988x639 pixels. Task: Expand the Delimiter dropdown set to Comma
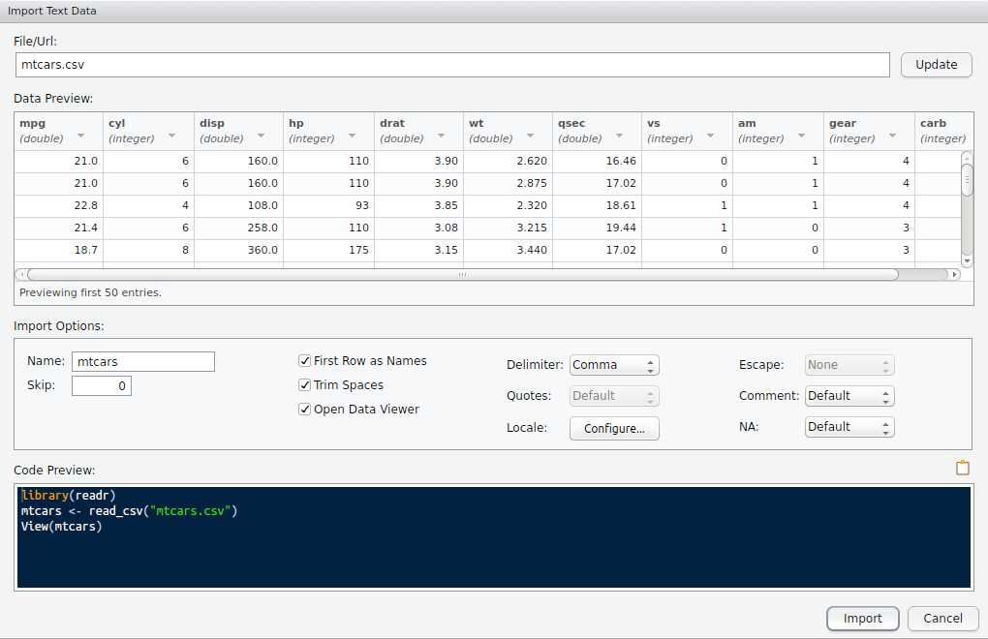coord(614,365)
